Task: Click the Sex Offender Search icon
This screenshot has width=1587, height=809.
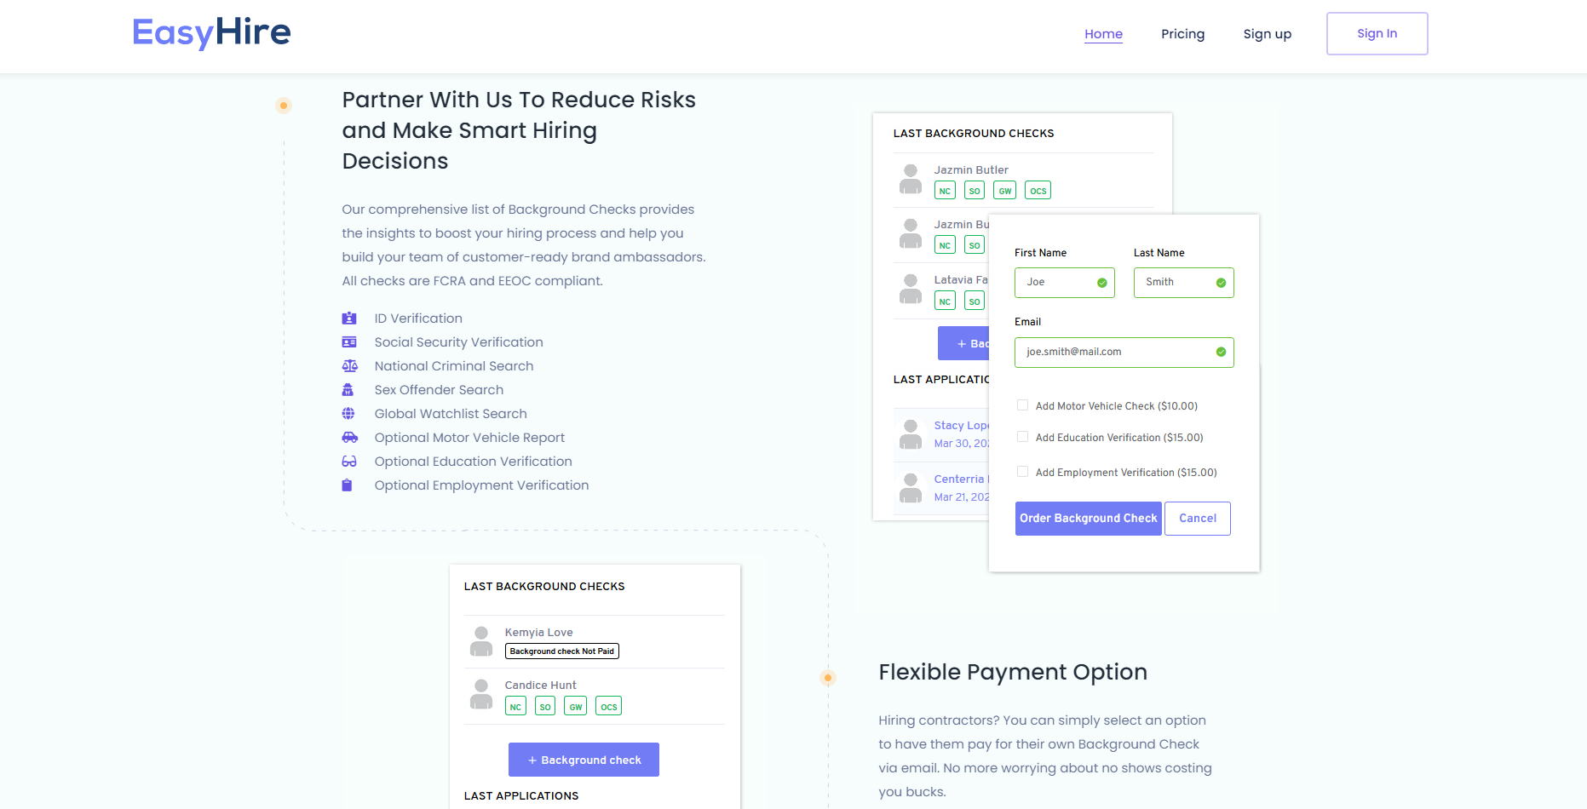Action: [x=348, y=390]
